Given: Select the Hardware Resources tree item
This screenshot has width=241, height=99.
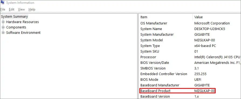Looking at the screenshot, I should point(22,22).
